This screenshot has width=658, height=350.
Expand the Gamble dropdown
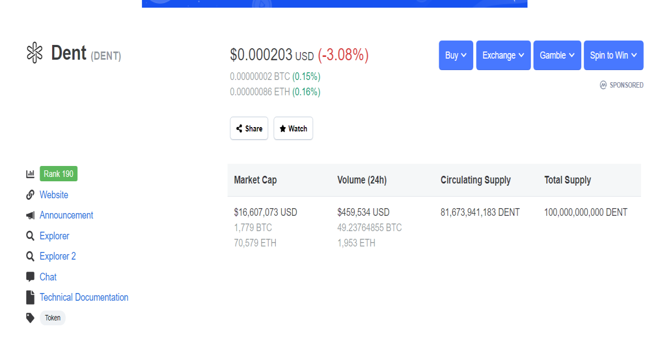pyautogui.click(x=557, y=55)
